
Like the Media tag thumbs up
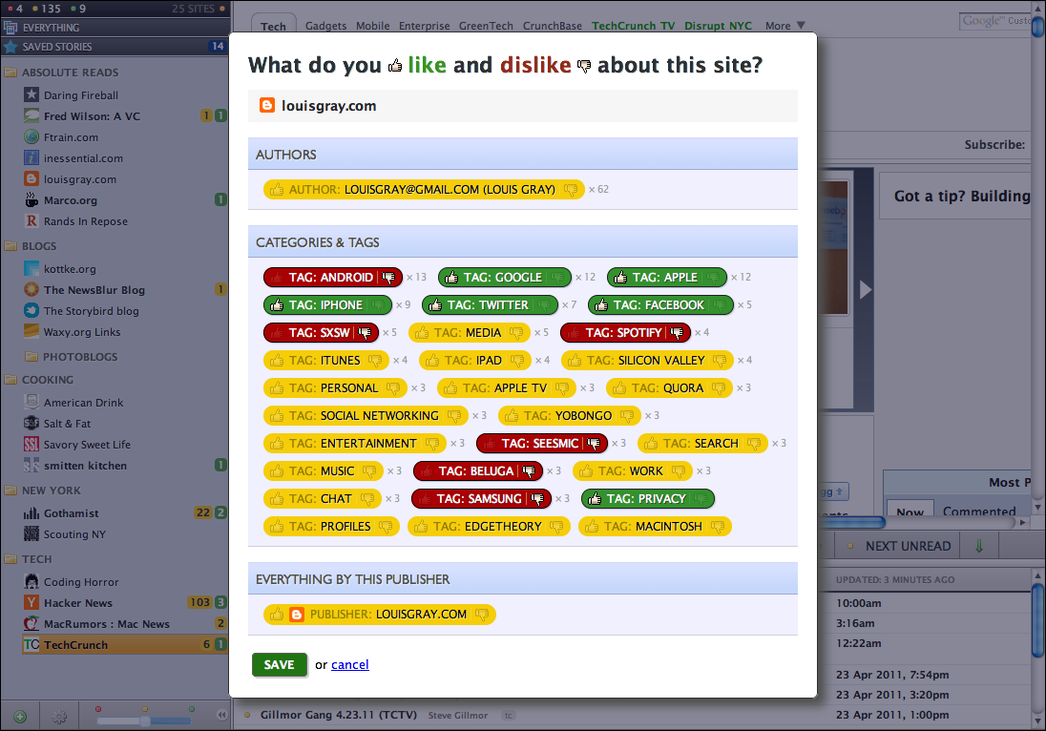coord(422,333)
